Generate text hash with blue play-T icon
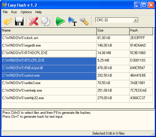156x137 pixels. point(72,21)
